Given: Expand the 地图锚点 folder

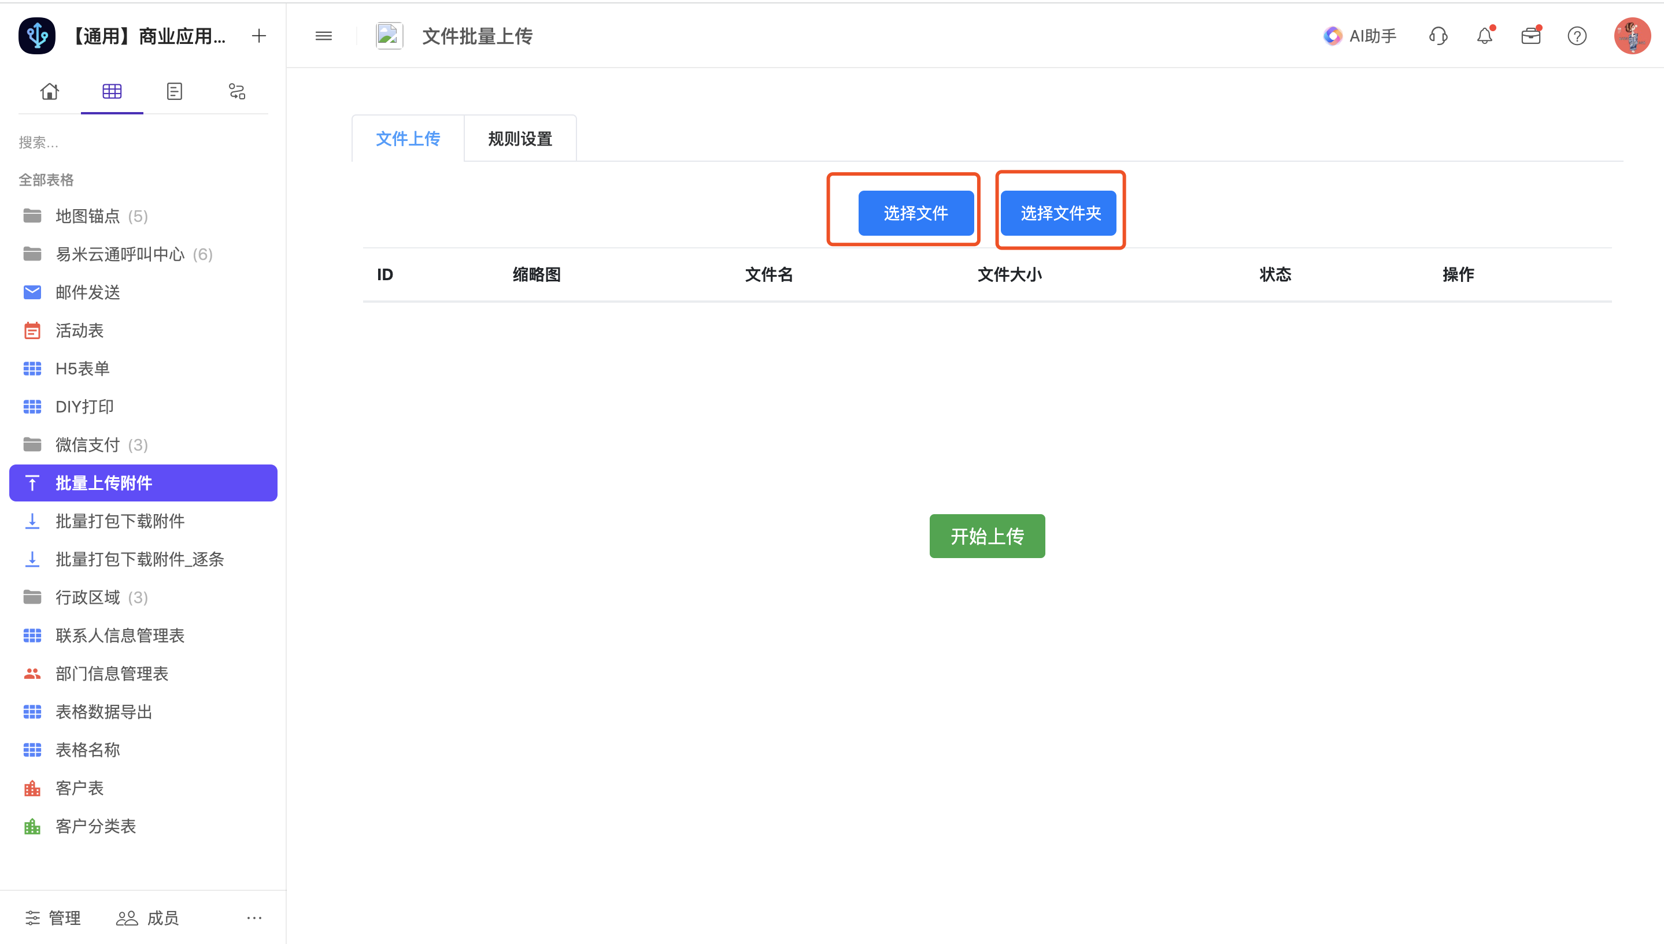Looking at the screenshot, I should pyautogui.click(x=143, y=216).
